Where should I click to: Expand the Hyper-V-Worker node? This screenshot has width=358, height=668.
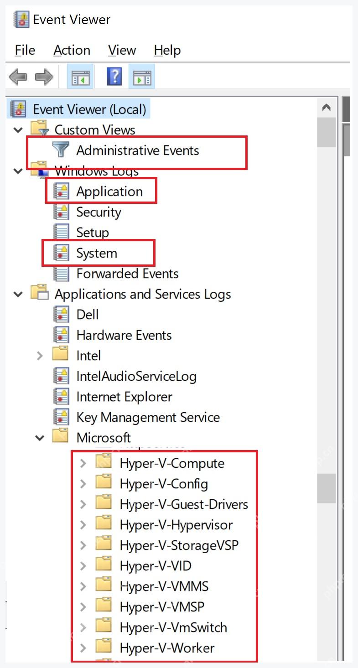83,648
